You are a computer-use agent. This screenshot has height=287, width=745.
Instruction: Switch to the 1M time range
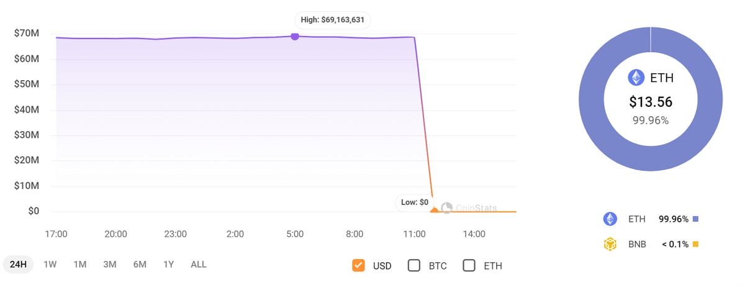(80, 264)
